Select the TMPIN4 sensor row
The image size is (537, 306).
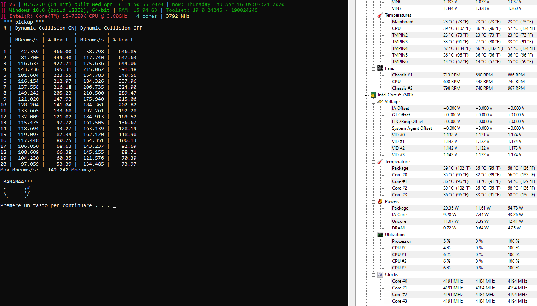click(x=464, y=48)
